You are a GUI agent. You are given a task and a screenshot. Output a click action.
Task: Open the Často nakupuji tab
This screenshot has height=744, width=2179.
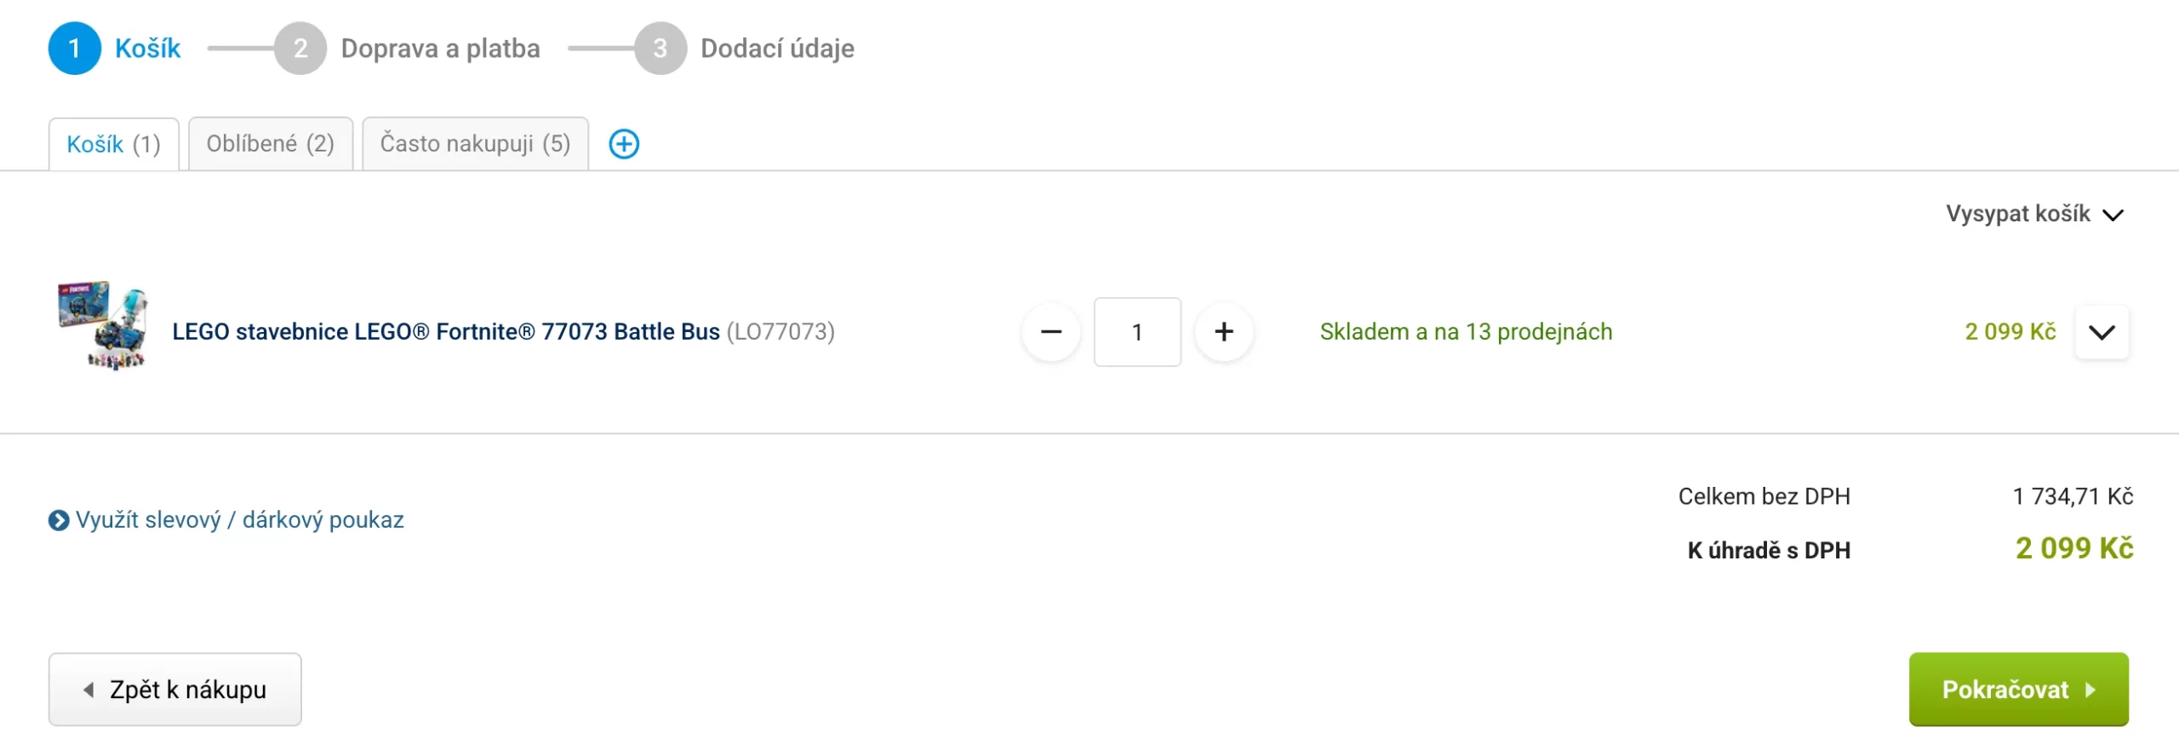pyautogui.click(x=474, y=143)
